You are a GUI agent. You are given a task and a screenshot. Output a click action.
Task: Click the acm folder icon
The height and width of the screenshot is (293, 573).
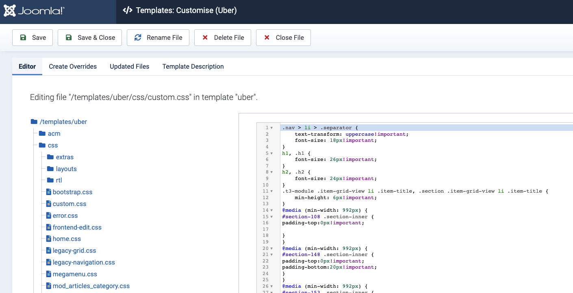pyautogui.click(x=42, y=133)
